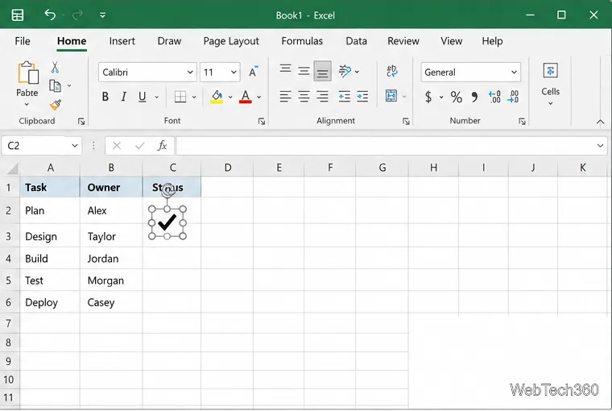612x411 pixels.
Task: Click the Paste clipboard icon
Action: click(x=27, y=73)
